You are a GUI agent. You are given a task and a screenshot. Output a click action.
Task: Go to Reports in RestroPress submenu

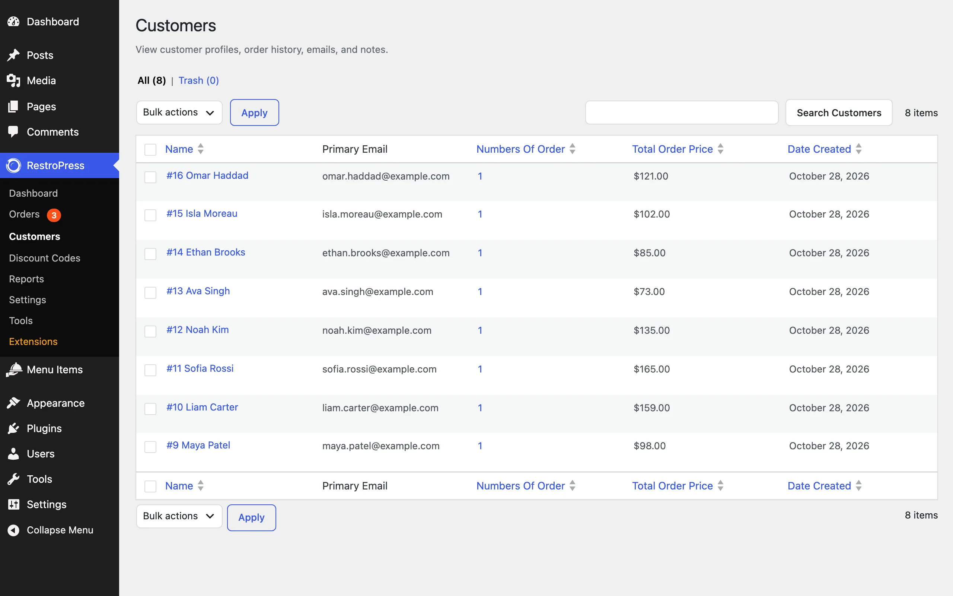(x=26, y=279)
